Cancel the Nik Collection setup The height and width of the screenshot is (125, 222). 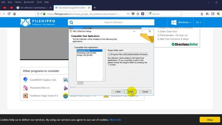pyautogui.click(x=145, y=92)
